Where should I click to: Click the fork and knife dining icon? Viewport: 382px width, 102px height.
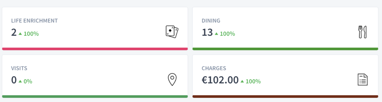pyautogui.click(x=363, y=32)
